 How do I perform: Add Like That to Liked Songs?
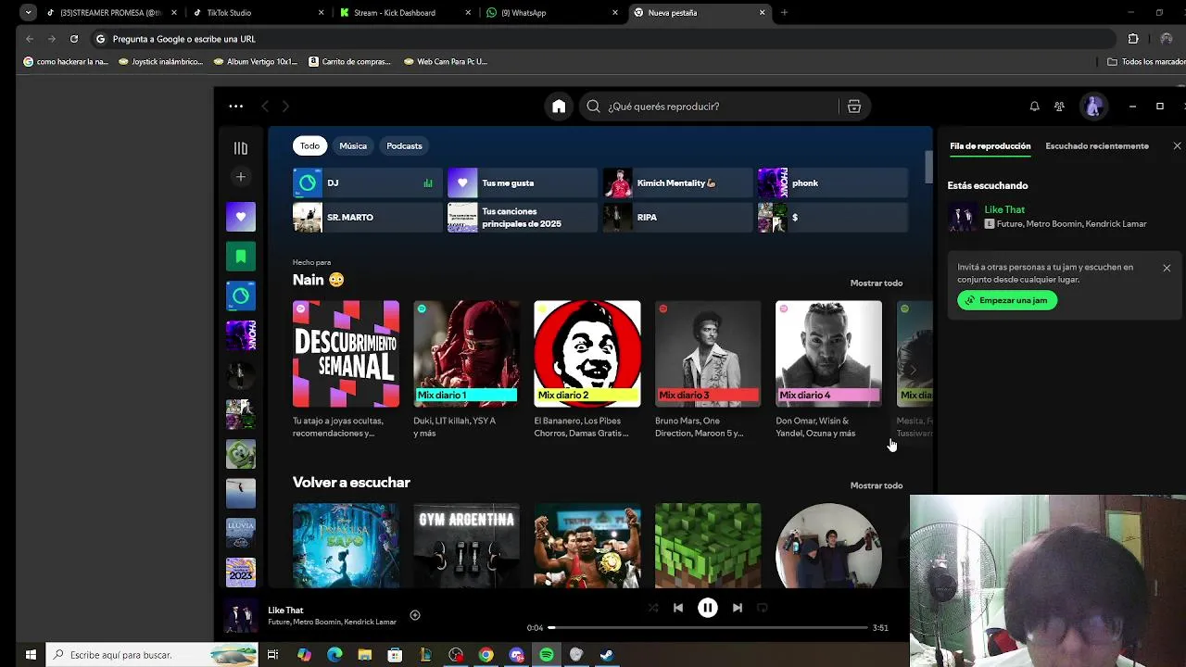[415, 615]
